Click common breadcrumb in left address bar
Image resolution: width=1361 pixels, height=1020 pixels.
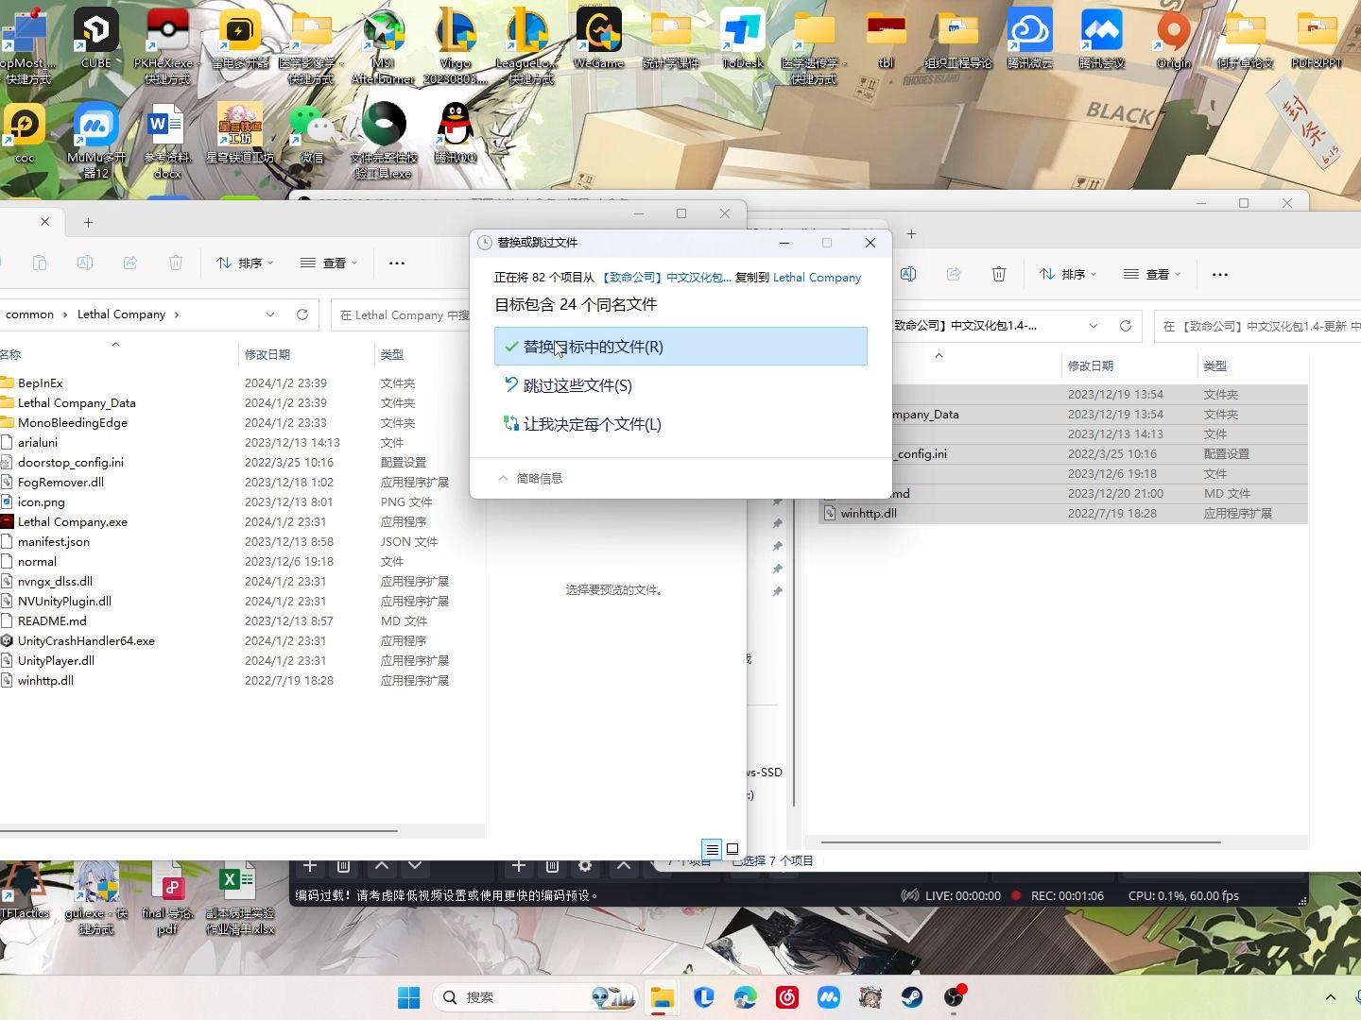(x=29, y=314)
